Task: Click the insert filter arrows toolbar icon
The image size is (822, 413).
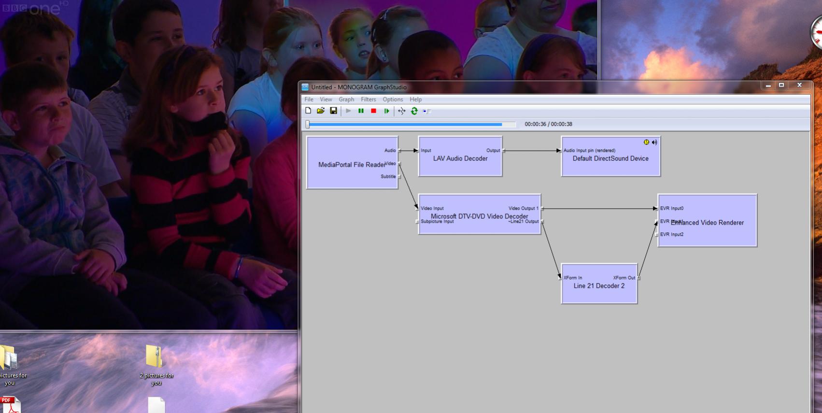Action: coord(401,111)
